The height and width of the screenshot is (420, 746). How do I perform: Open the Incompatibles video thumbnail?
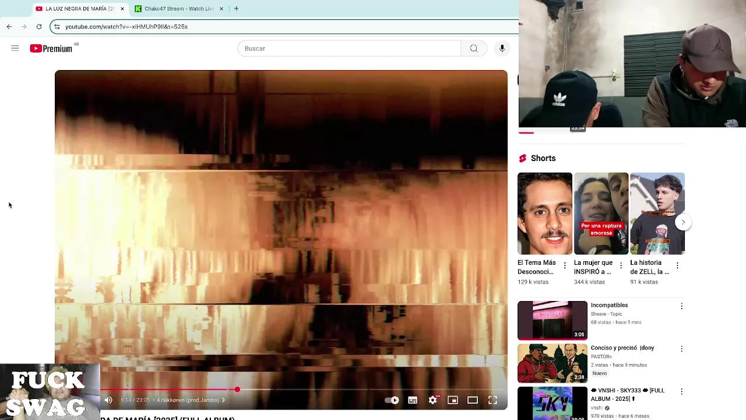tap(553, 320)
